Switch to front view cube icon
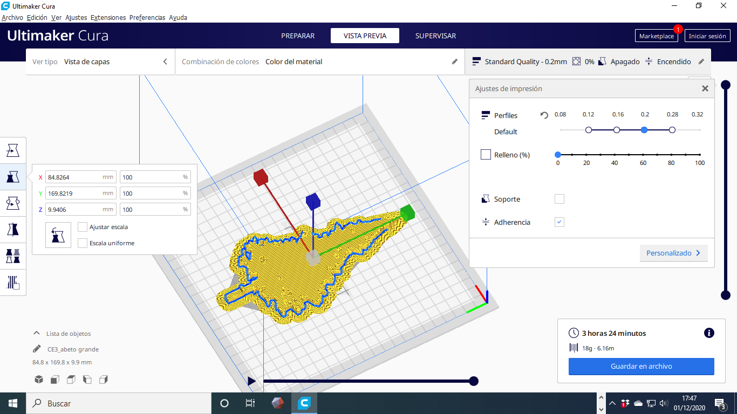737x414 pixels. point(54,379)
